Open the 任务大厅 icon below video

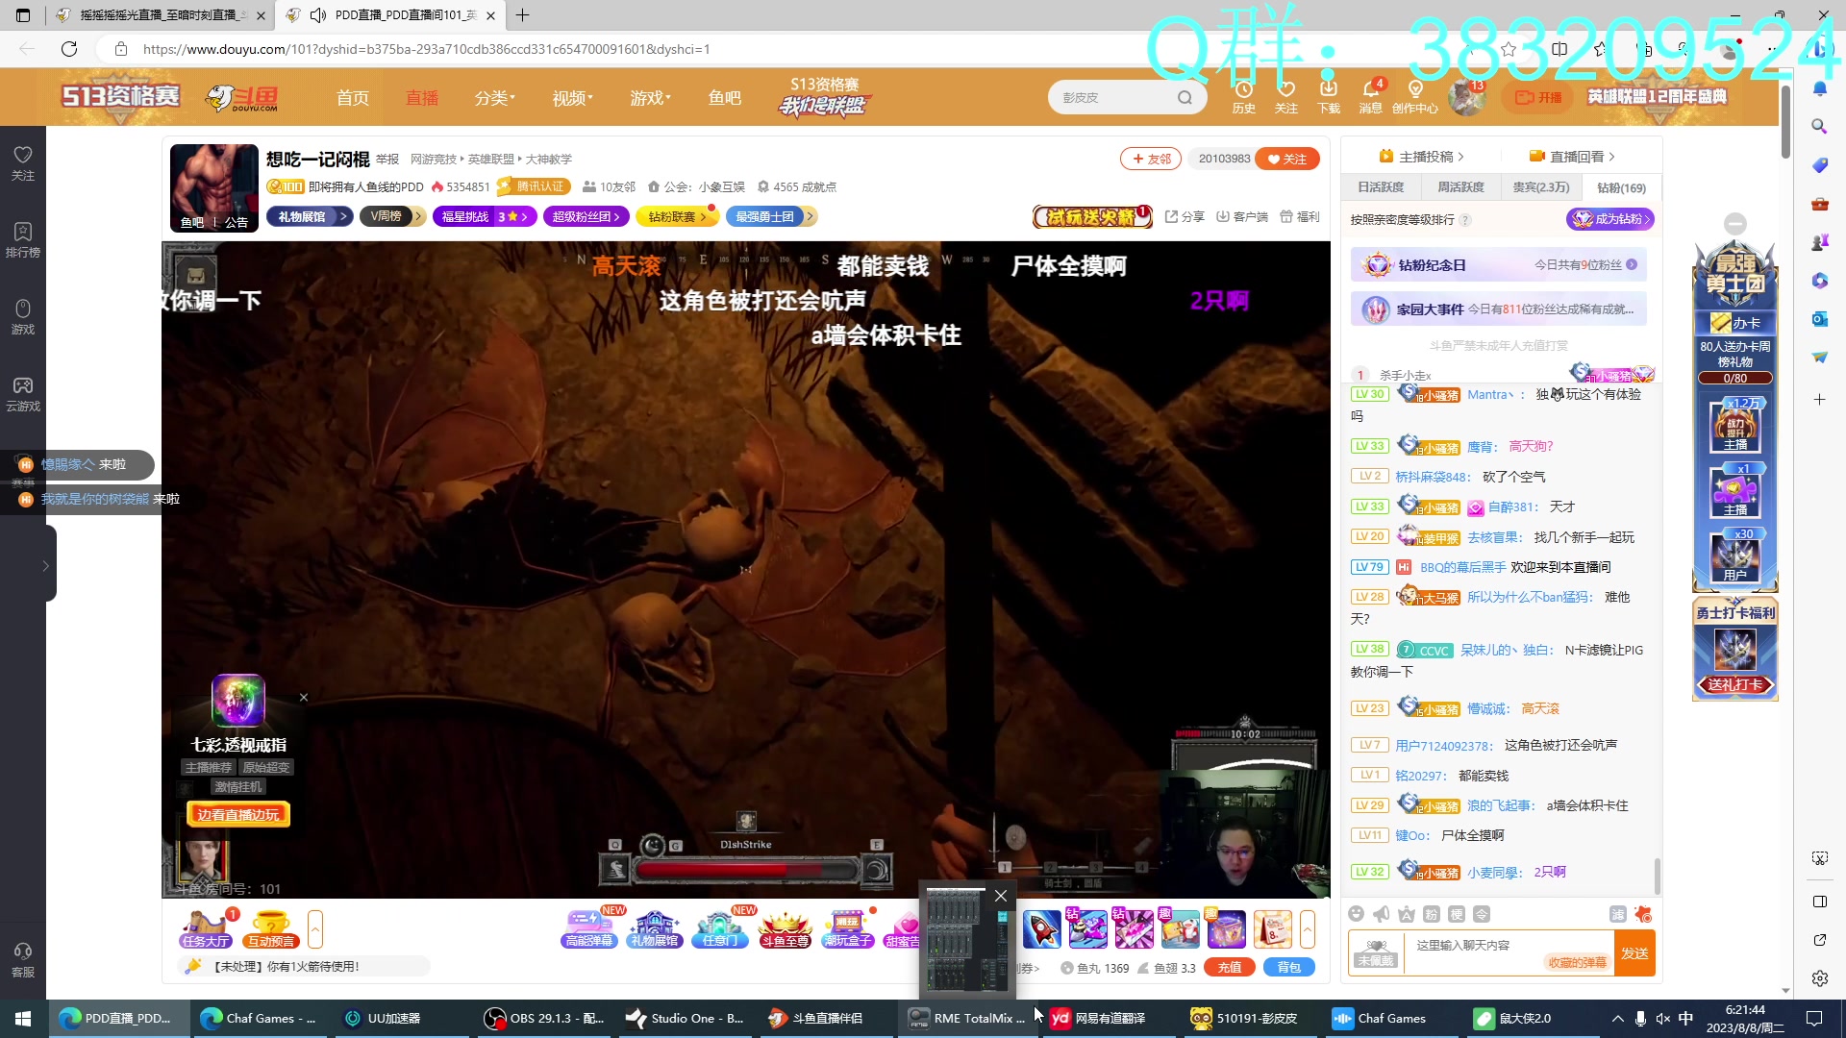(x=207, y=929)
